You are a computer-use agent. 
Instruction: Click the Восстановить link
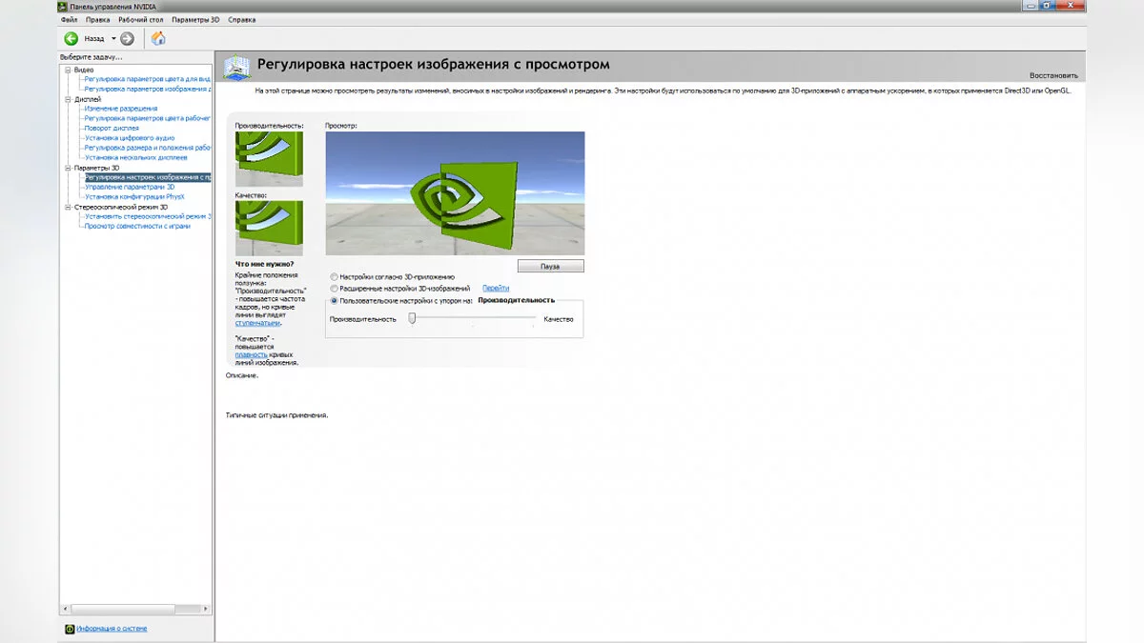pyautogui.click(x=1053, y=75)
